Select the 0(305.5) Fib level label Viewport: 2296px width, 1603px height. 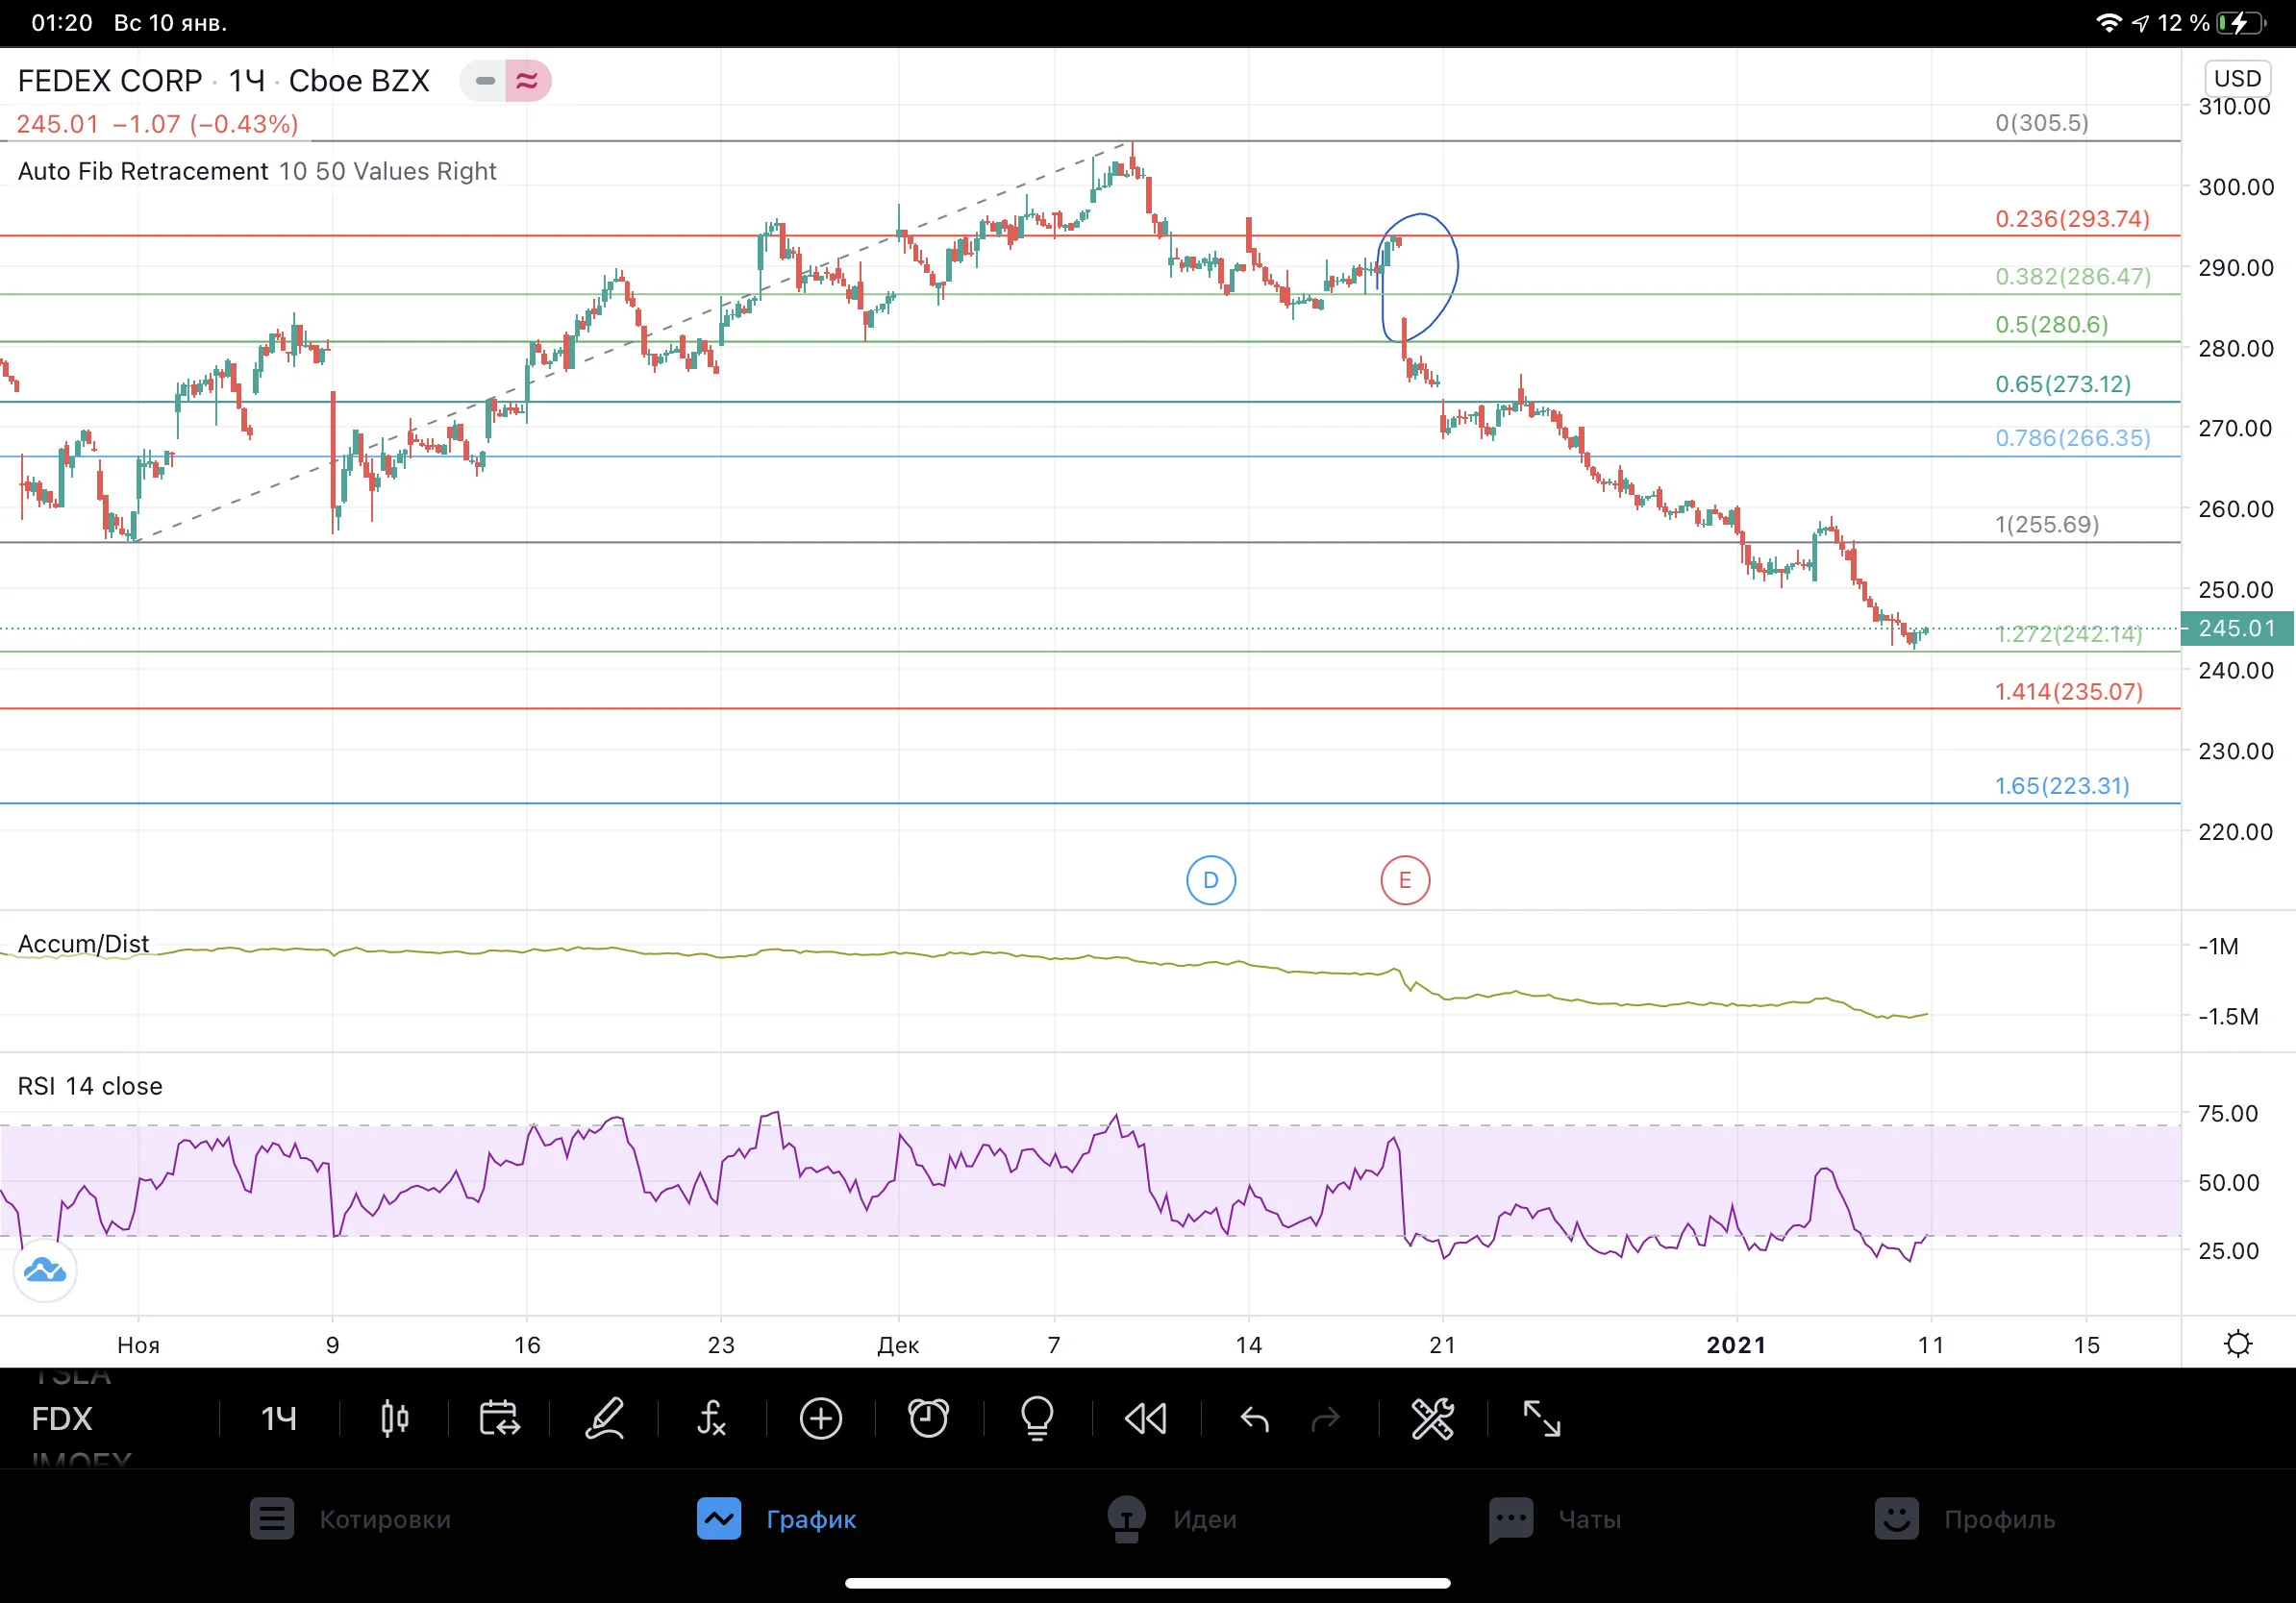[x=2042, y=123]
